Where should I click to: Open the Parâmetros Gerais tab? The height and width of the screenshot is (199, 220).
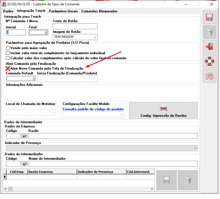[63, 11]
